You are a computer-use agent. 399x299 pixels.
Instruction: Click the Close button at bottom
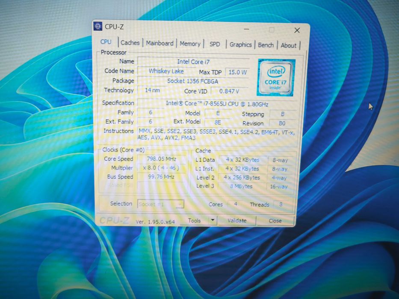click(x=275, y=221)
